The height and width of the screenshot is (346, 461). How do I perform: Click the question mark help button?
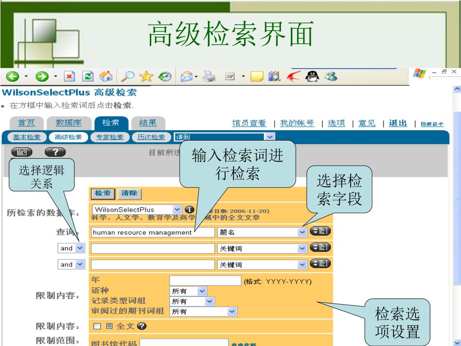pos(55,152)
